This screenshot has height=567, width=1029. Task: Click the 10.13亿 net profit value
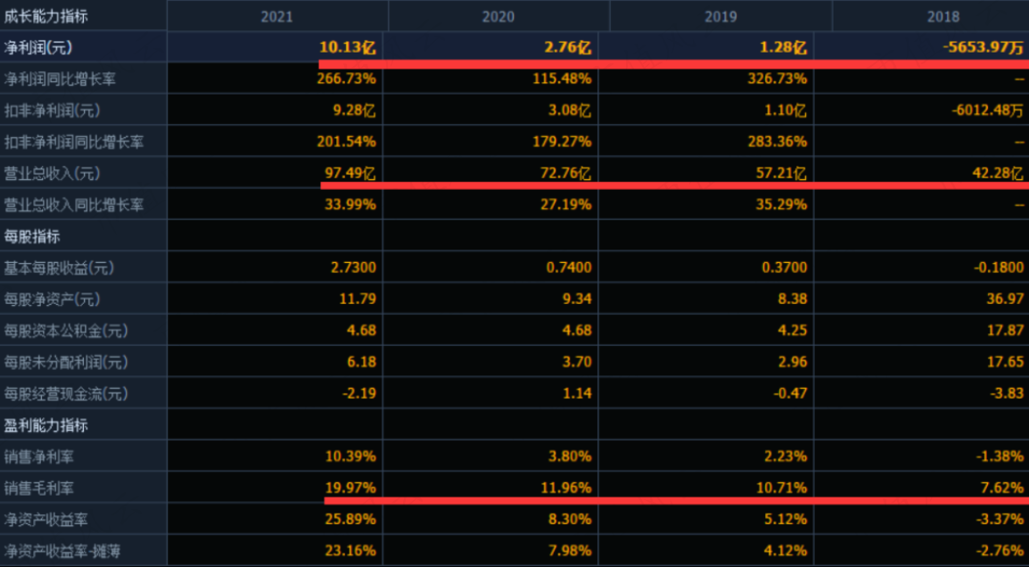coord(348,47)
